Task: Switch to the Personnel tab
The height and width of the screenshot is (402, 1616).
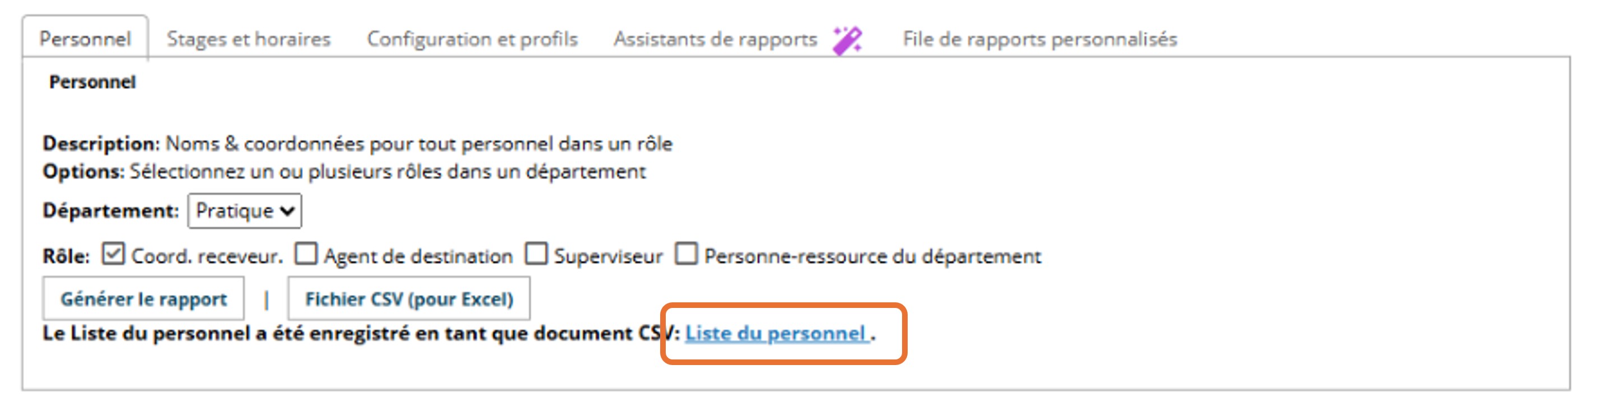Action: 85,39
